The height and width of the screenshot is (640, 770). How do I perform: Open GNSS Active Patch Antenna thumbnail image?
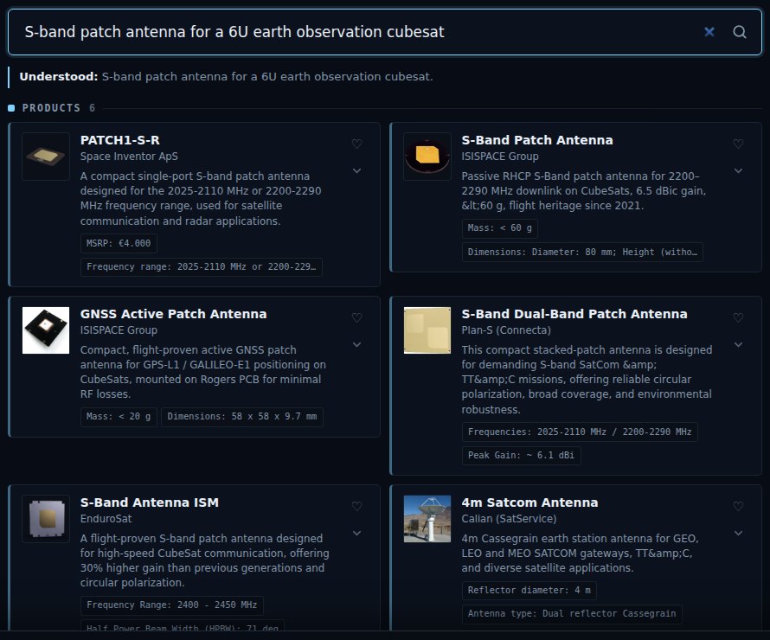coord(46,330)
